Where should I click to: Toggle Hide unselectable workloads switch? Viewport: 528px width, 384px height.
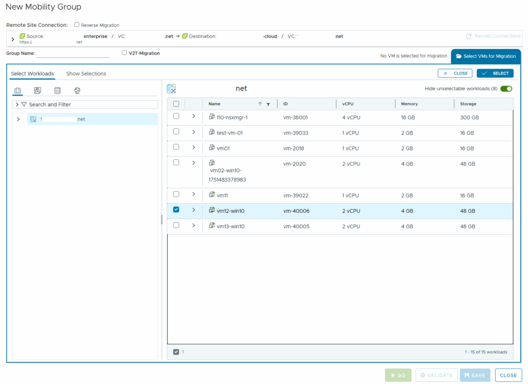pos(506,89)
